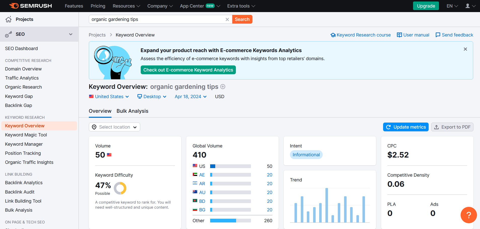
Task: Open Position Tracking in the sidebar
Action: click(x=23, y=153)
